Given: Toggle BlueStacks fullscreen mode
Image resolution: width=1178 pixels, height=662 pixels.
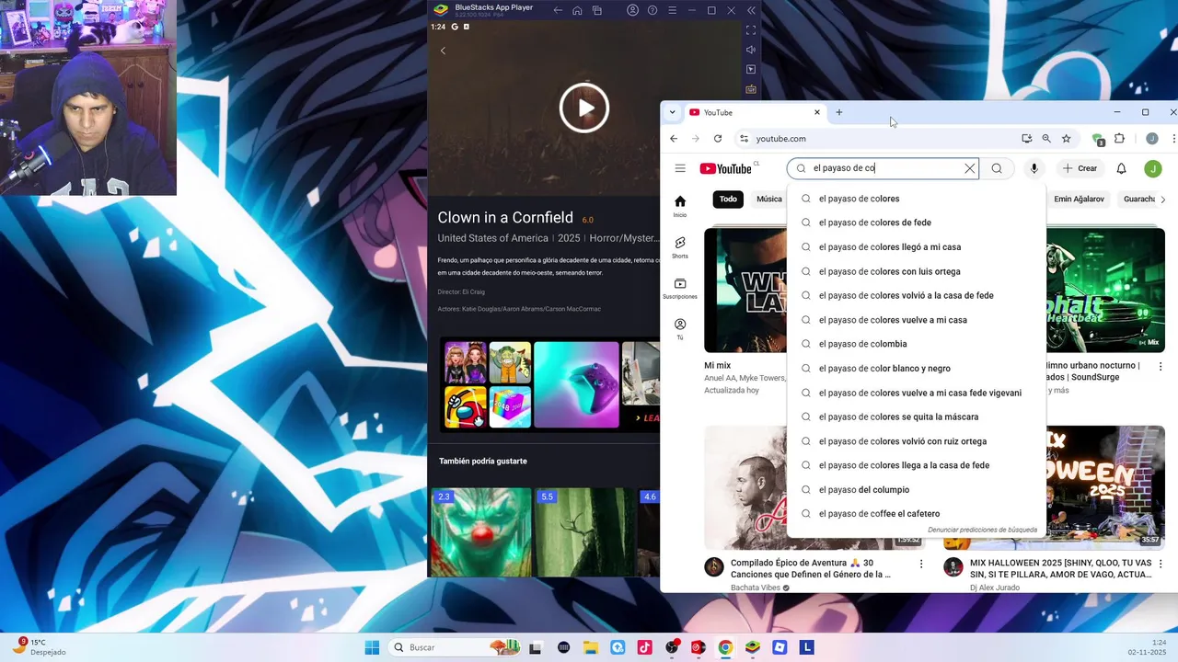Looking at the screenshot, I should pyautogui.click(x=751, y=30).
